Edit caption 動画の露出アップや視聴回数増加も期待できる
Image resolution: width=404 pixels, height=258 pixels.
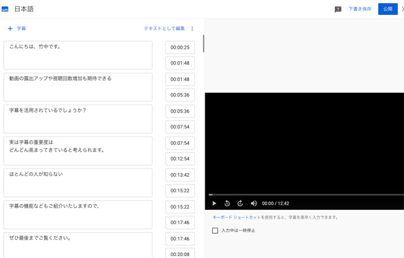pyautogui.click(x=78, y=87)
